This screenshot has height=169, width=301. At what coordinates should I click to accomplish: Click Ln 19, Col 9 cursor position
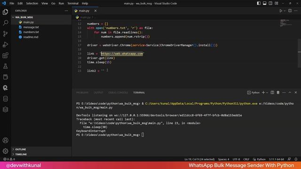[x=199, y=159]
